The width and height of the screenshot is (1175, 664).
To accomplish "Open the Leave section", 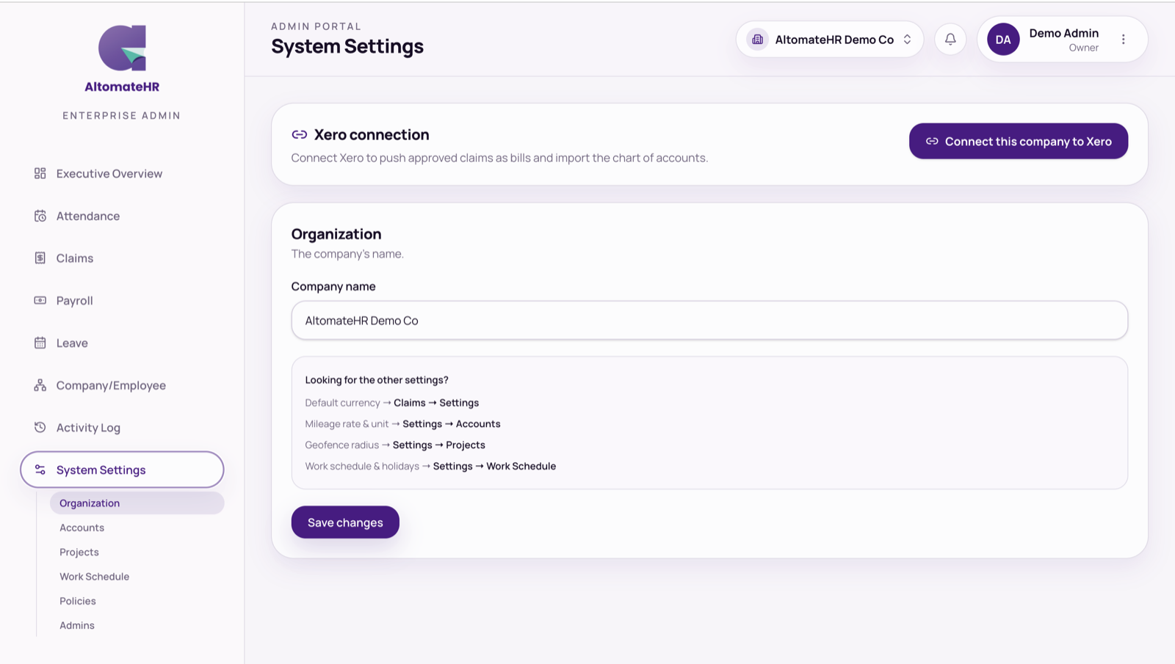I will [122, 343].
